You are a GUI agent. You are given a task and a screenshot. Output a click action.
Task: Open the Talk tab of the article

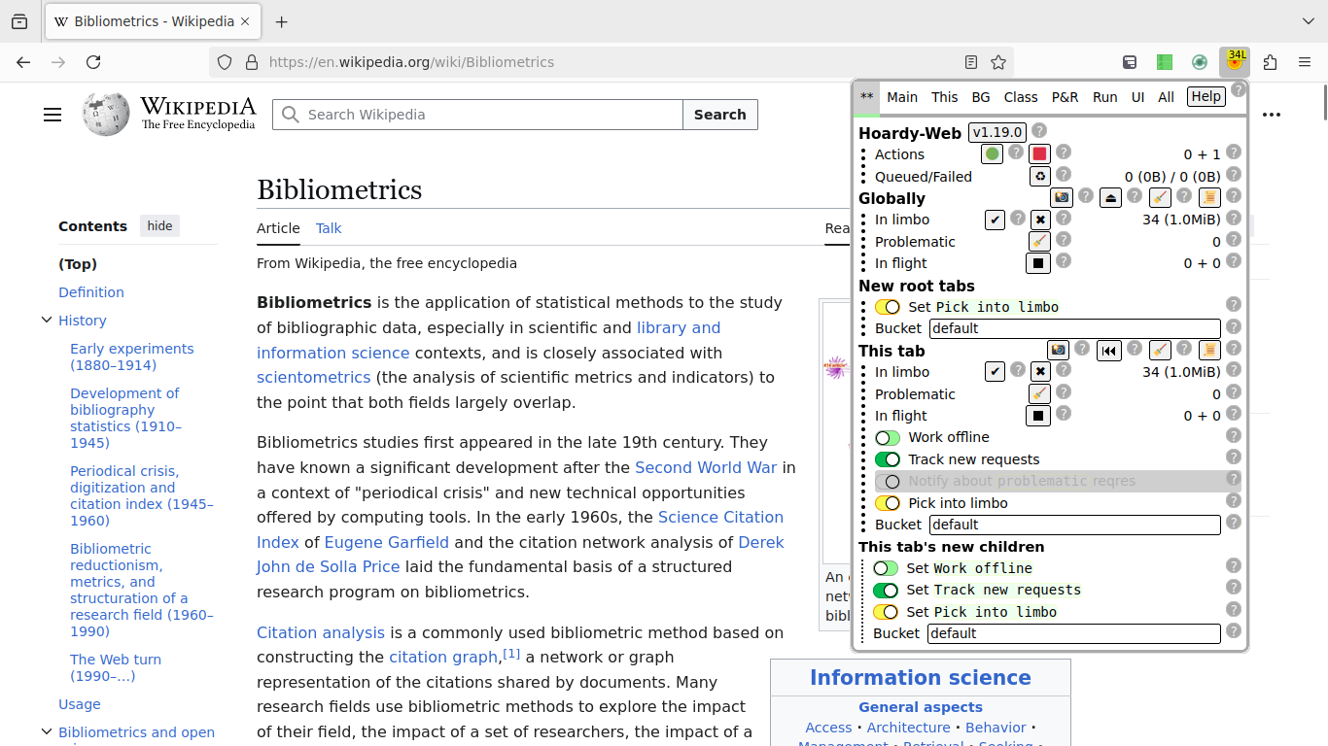(x=329, y=228)
